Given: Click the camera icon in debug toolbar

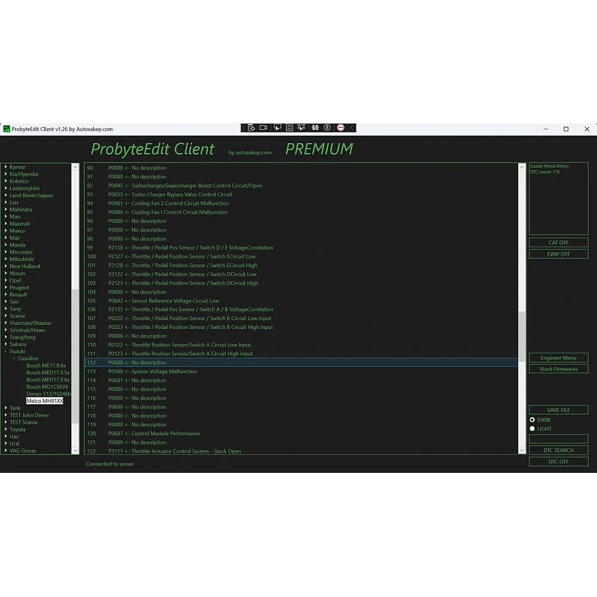Looking at the screenshot, I should 263,128.
